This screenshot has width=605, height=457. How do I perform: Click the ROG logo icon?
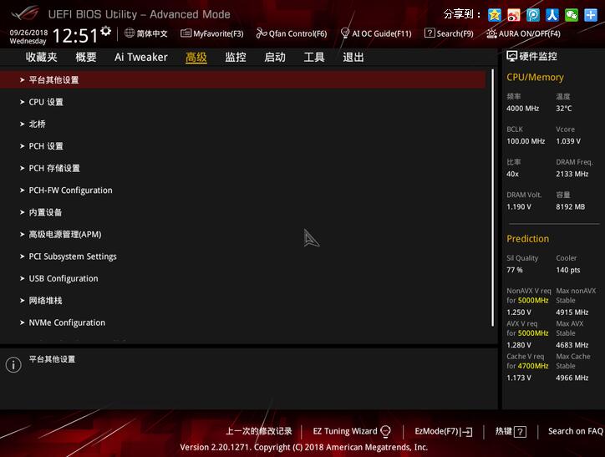tap(25, 13)
